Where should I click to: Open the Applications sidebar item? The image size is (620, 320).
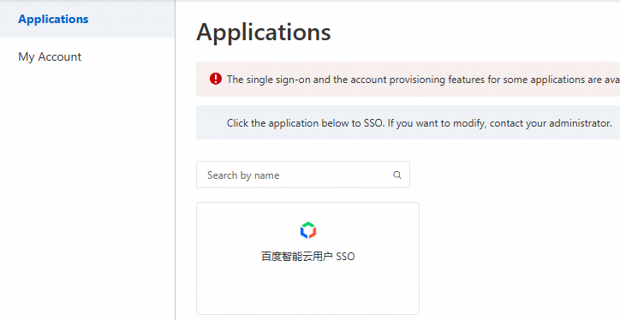tap(87, 19)
